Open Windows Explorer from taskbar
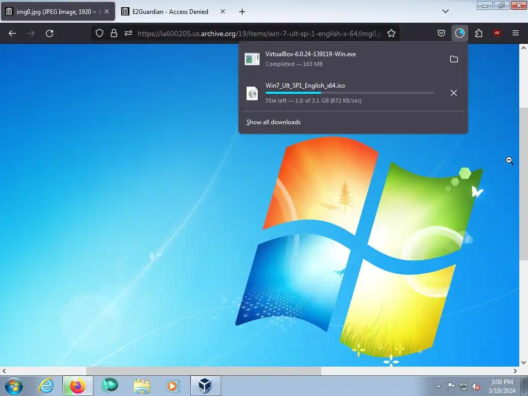 click(x=142, y=386)
